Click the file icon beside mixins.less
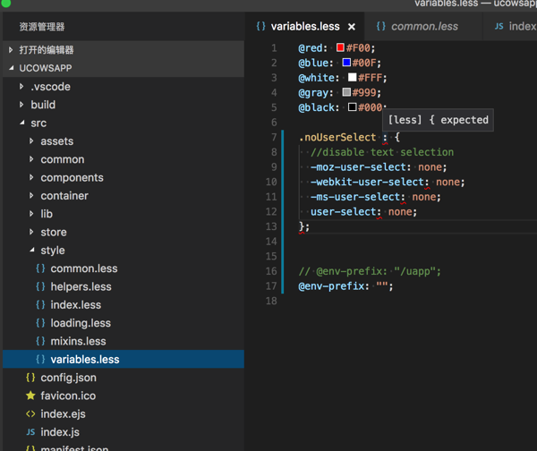This screenshot has width=537, height=451. coord(40,341)
